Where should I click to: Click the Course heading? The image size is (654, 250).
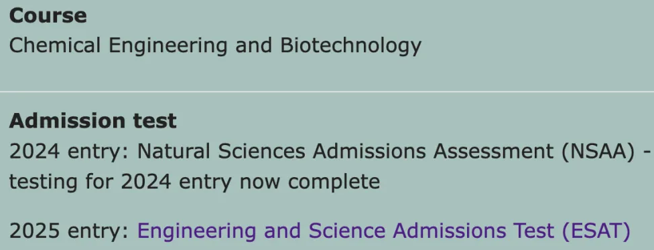[48, 16]
